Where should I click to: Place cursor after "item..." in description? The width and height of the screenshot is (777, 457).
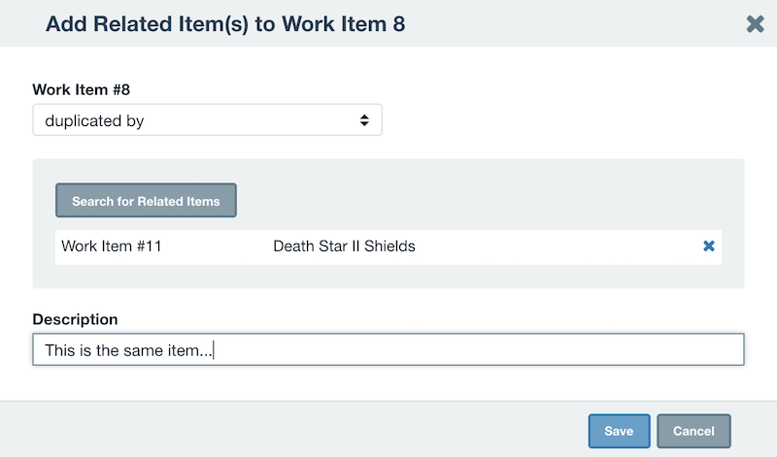[213, 350]
